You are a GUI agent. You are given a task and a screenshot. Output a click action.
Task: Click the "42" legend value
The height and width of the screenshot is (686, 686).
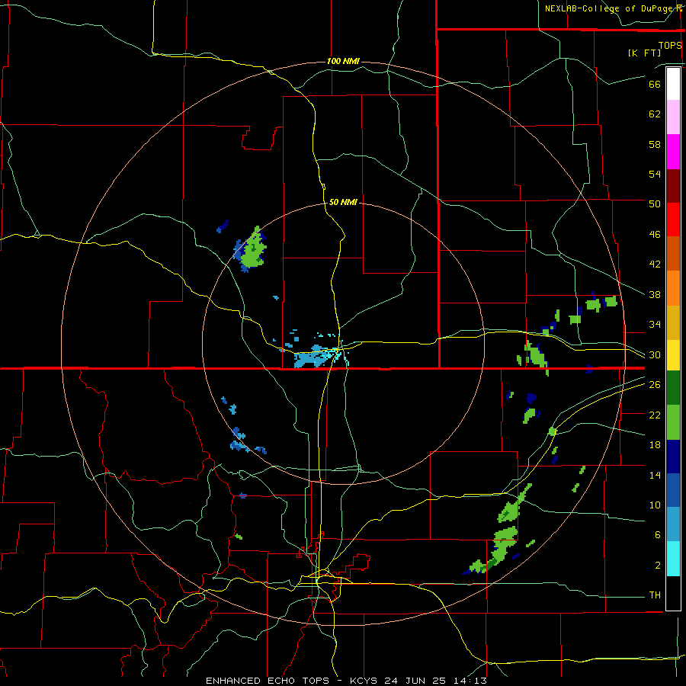point(655,264)
